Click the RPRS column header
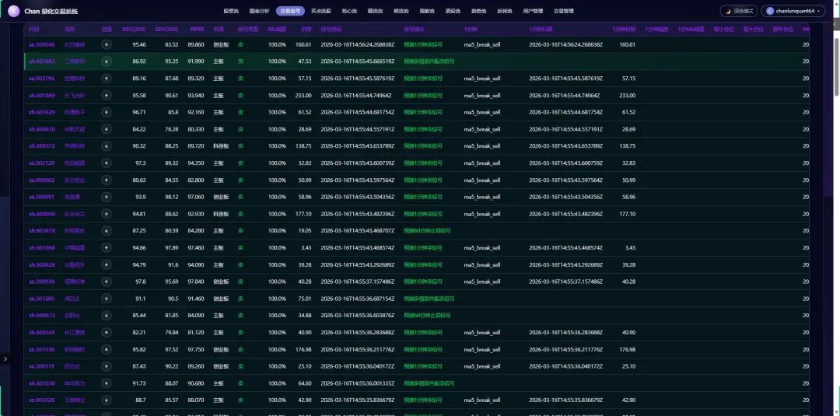The image size is (840, 416). (x=197, y=29)
